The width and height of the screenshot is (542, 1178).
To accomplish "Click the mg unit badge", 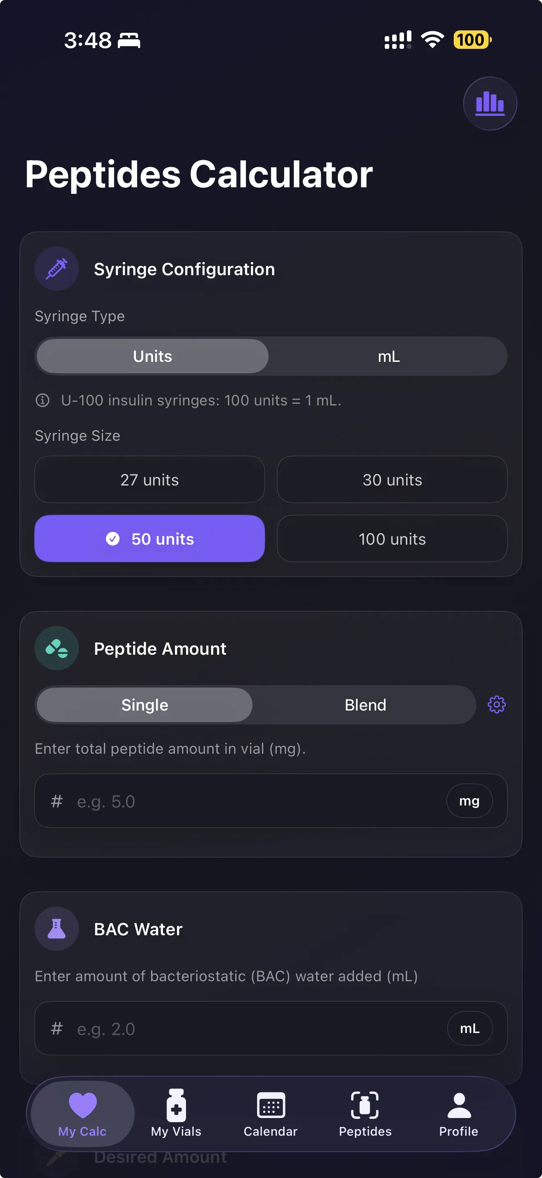I will [x=469, y=801].
